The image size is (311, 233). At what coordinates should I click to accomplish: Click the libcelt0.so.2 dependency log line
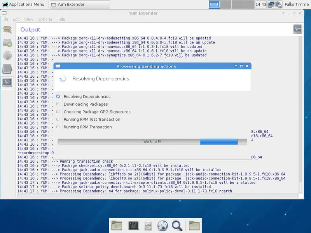click(x=151, y=178)
